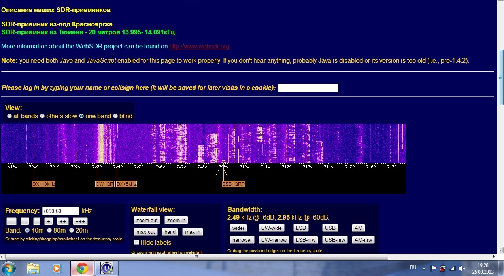
Task: Show hidden system tray icons
Action: pyautogui.click(x=424, y=268)
